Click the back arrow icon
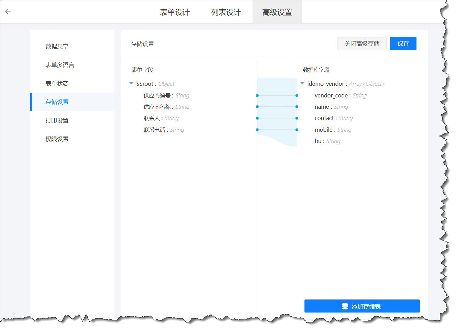 coord(8,11)
